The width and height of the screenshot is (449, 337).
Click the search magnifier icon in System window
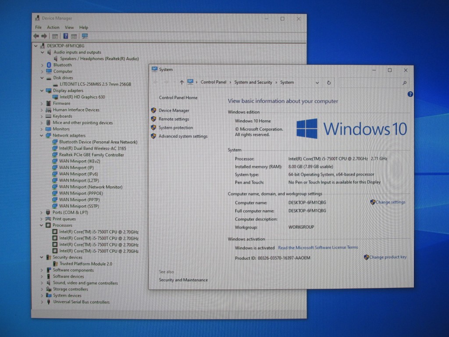(x=404, y=83)
